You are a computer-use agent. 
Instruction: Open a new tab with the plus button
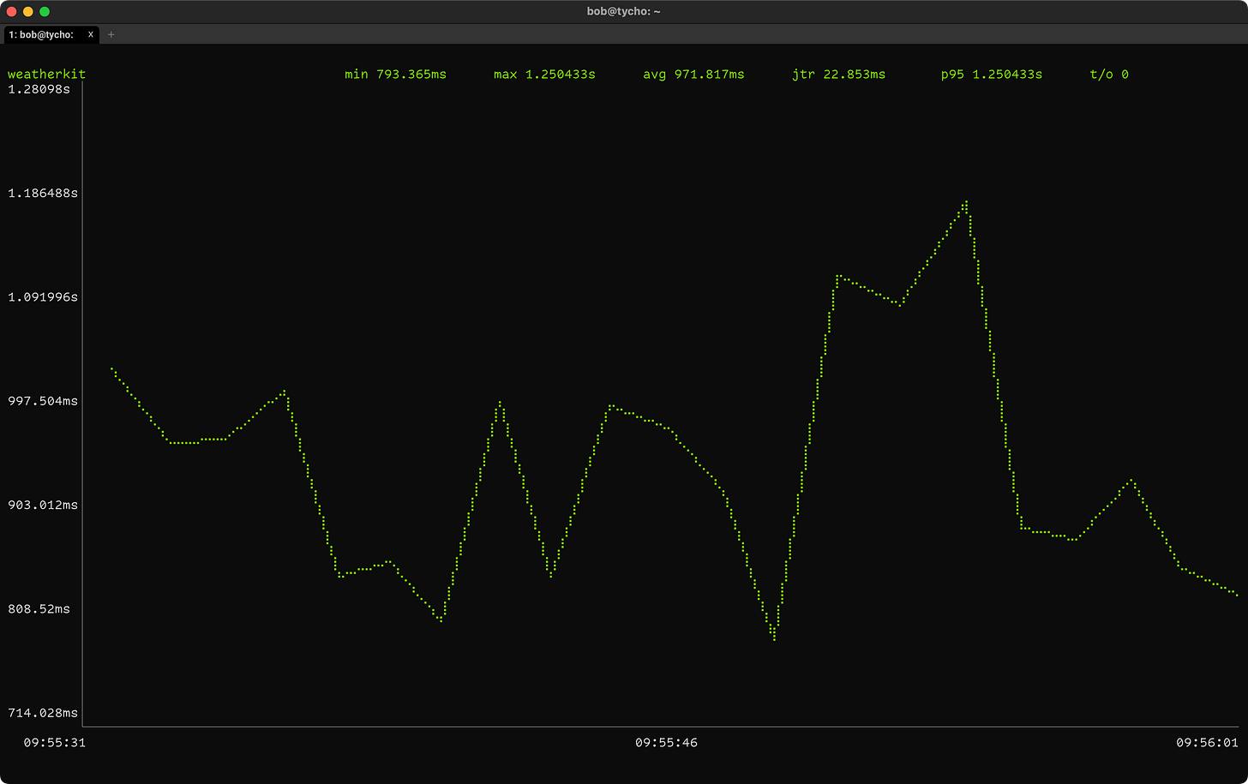coord(111,34)
